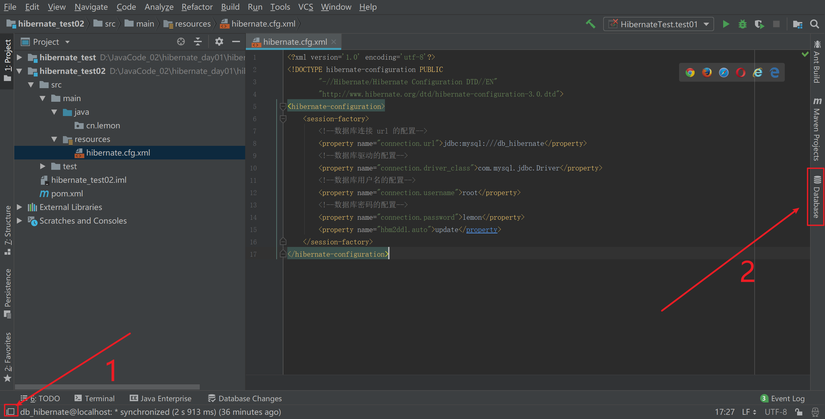Click the property closing tag link
Viewport: 825px width, 419px height.
click(x=482, y=230)
